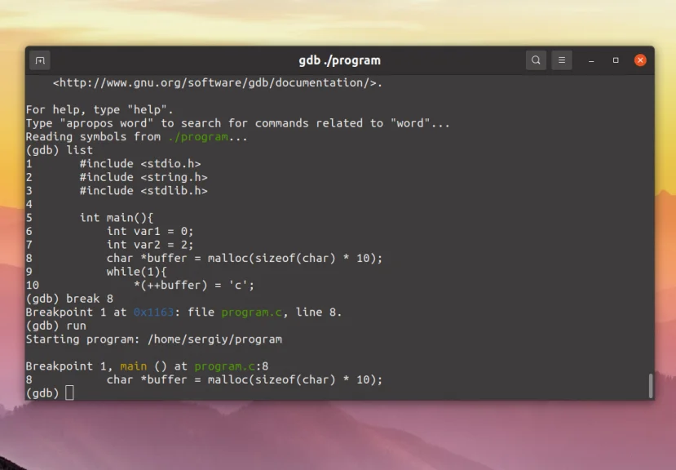Click the '#include <stdio.h>' line
The height and width of the screenshot is (470, 676).
coord(140,164)
